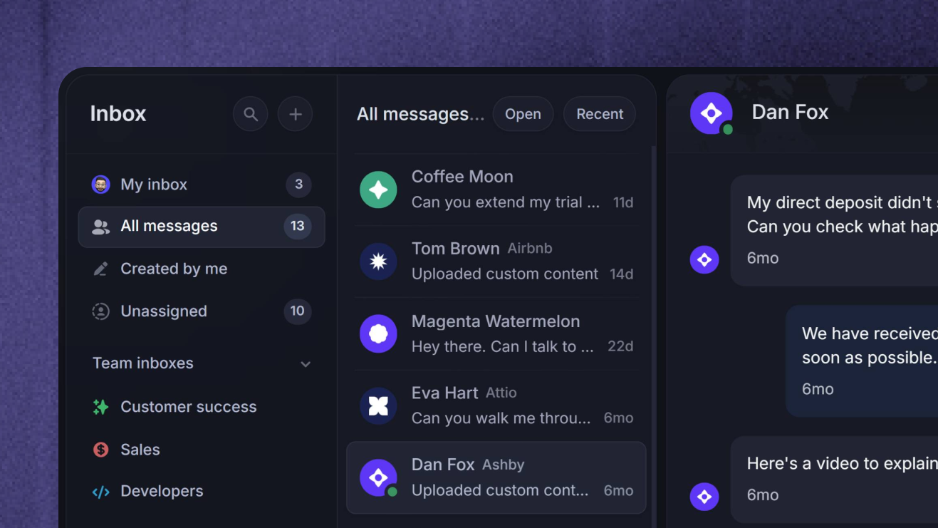The width and height of the screenshot is (938, 528).
Task: Open the Recent sort dropdown
Action: pyautogui.click(x=600, y=114)
